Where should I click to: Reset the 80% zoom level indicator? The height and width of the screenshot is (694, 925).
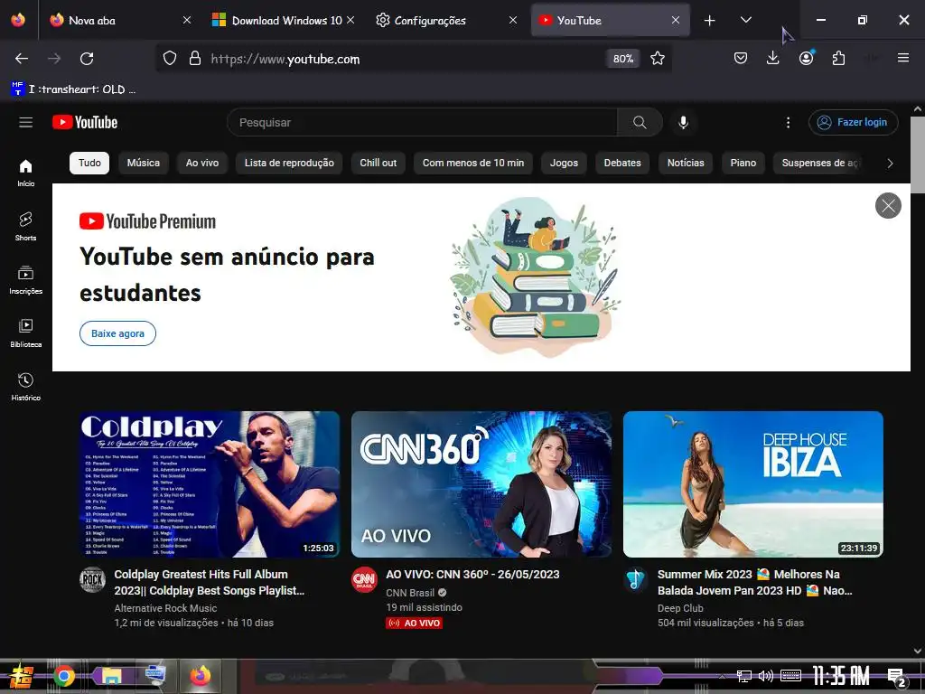click(x=623, y=59)
